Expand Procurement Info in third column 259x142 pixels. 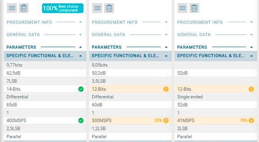tap(251, 22)
